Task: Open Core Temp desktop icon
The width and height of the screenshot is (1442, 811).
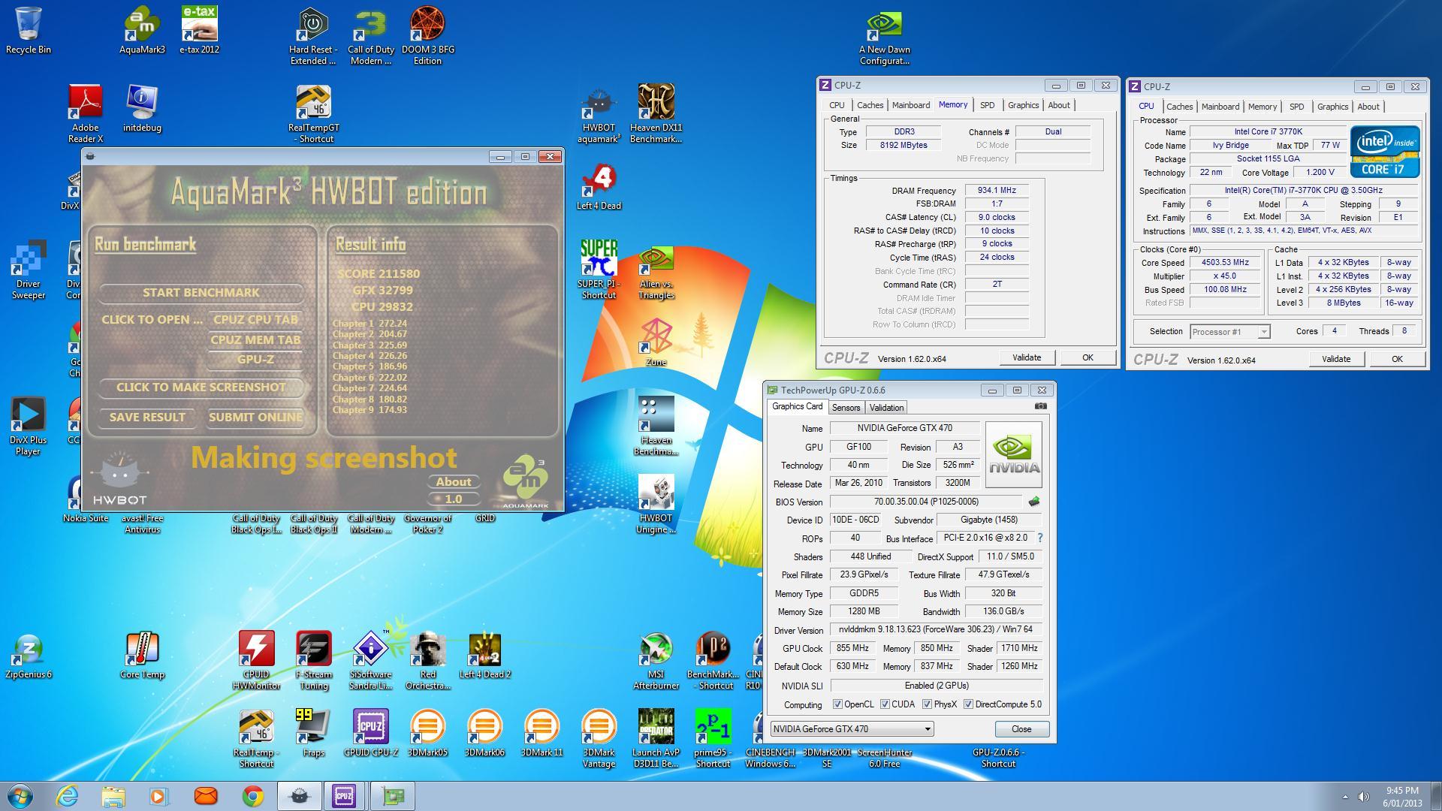Action: click(x=142, y=656)
